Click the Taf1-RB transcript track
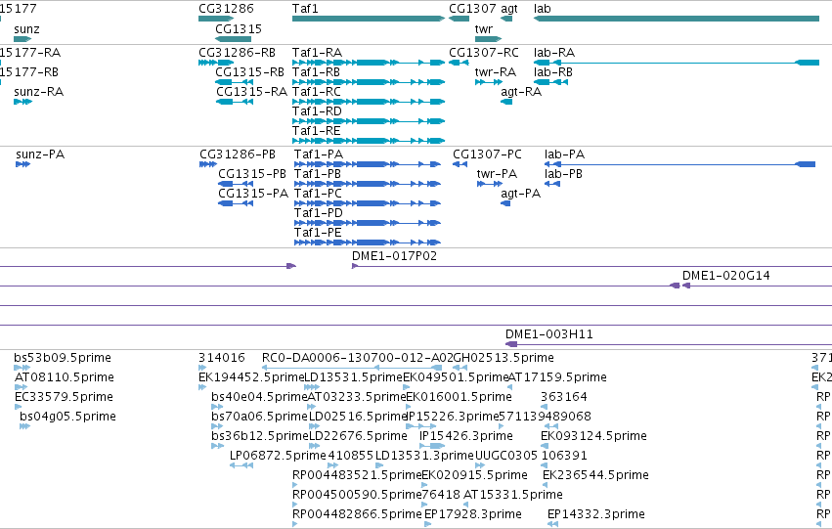This screenshot has width=832, height=529. [369, 82]
